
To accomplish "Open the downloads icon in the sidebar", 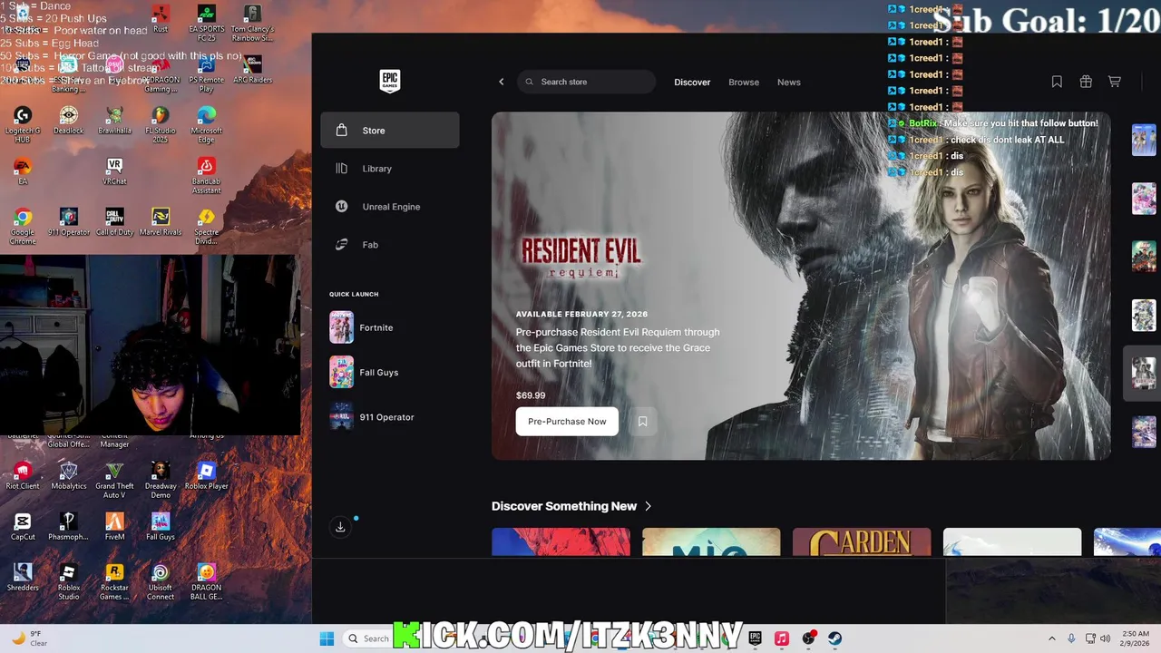I will (340, 527).
